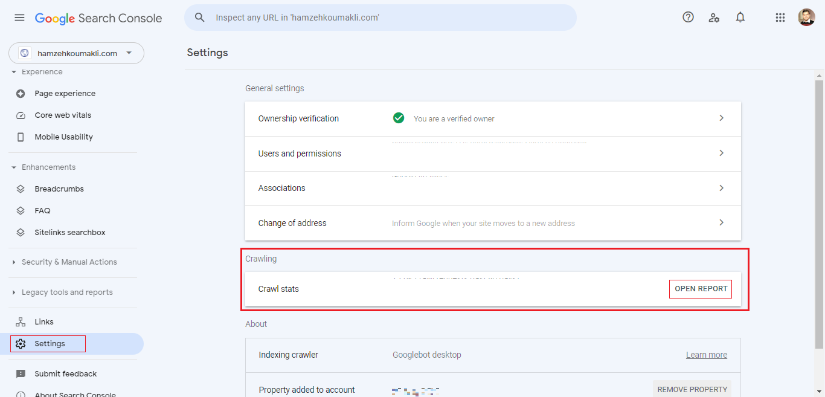Viewport: 825px width, 397px height.
Task: Click the Core web vitals gauge icon
Action: point(21,115)
